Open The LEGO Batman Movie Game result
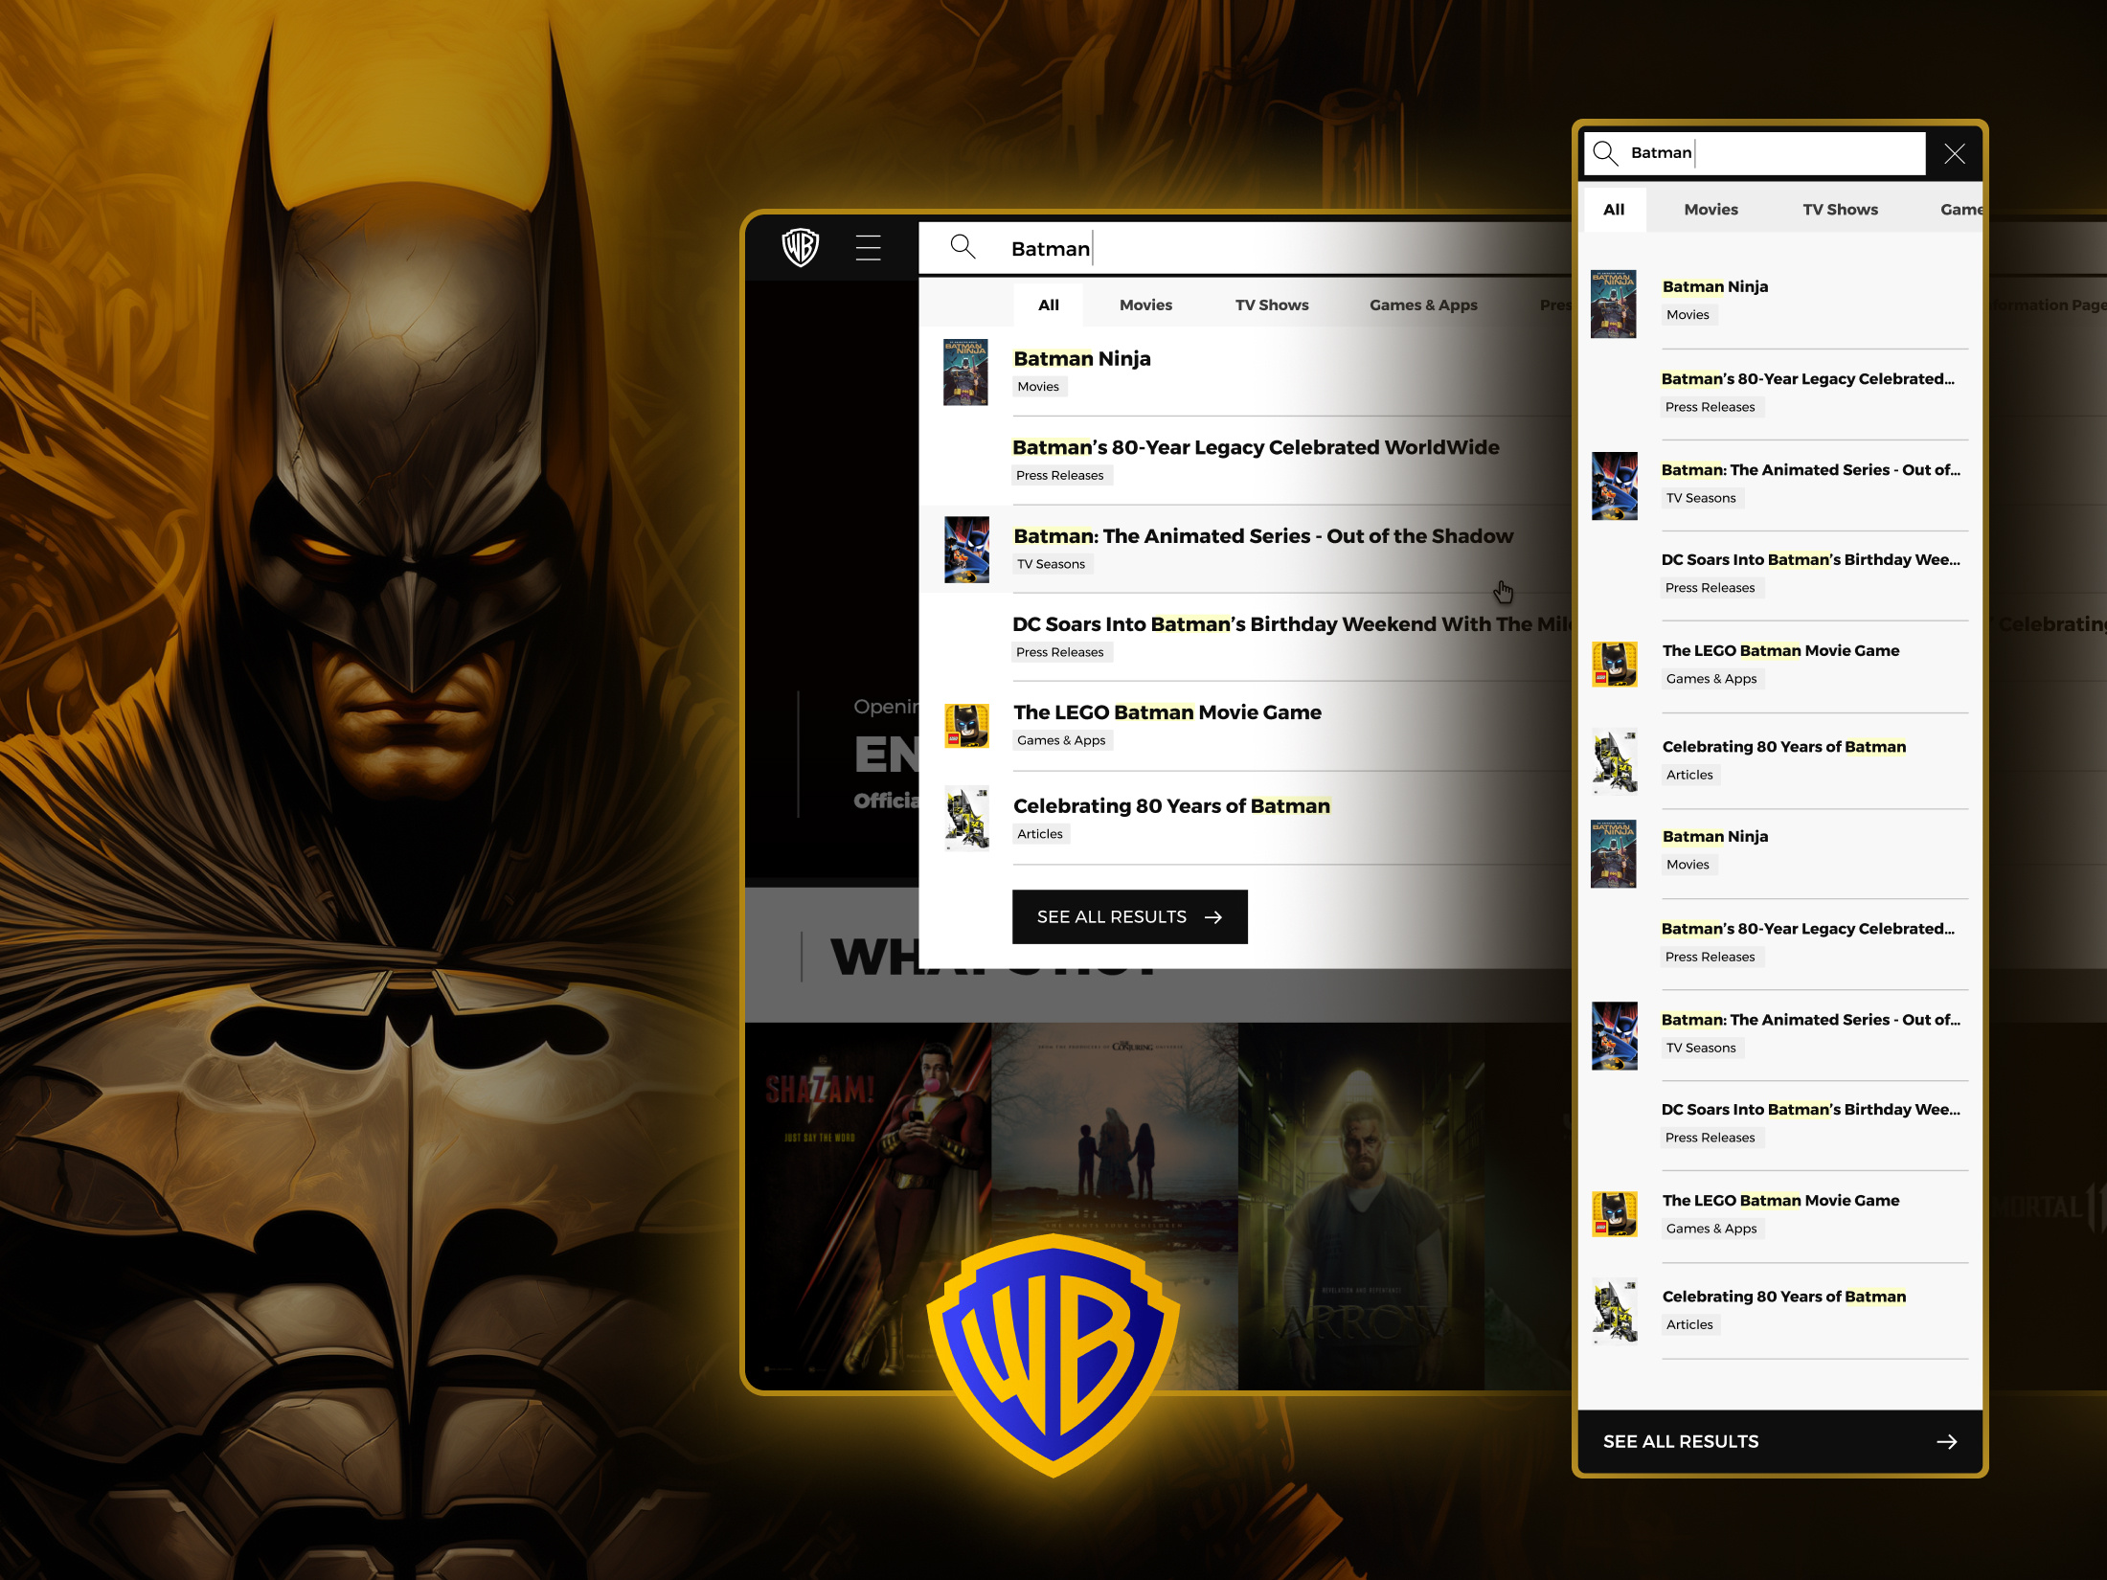This screenshot has height=1580, width=2107. pyautogui.click(x=1167, y=712)
